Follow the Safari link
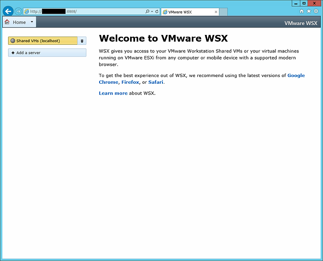 156,82
